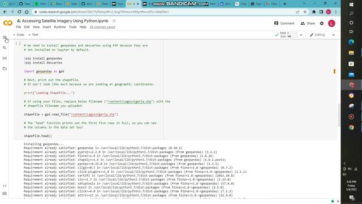Click the browser address bar URL
This screenshot has height=204, width=362.
(104, 12)
